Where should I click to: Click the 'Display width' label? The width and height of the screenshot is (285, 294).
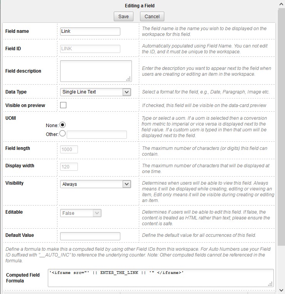(x=20, y=166)
